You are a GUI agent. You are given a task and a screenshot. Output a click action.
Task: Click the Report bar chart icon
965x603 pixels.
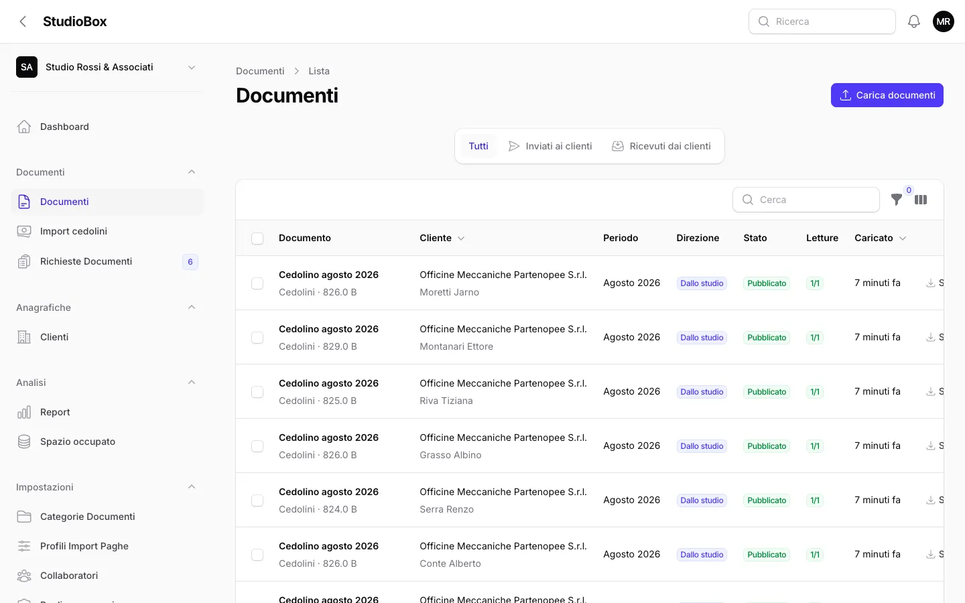24,412
